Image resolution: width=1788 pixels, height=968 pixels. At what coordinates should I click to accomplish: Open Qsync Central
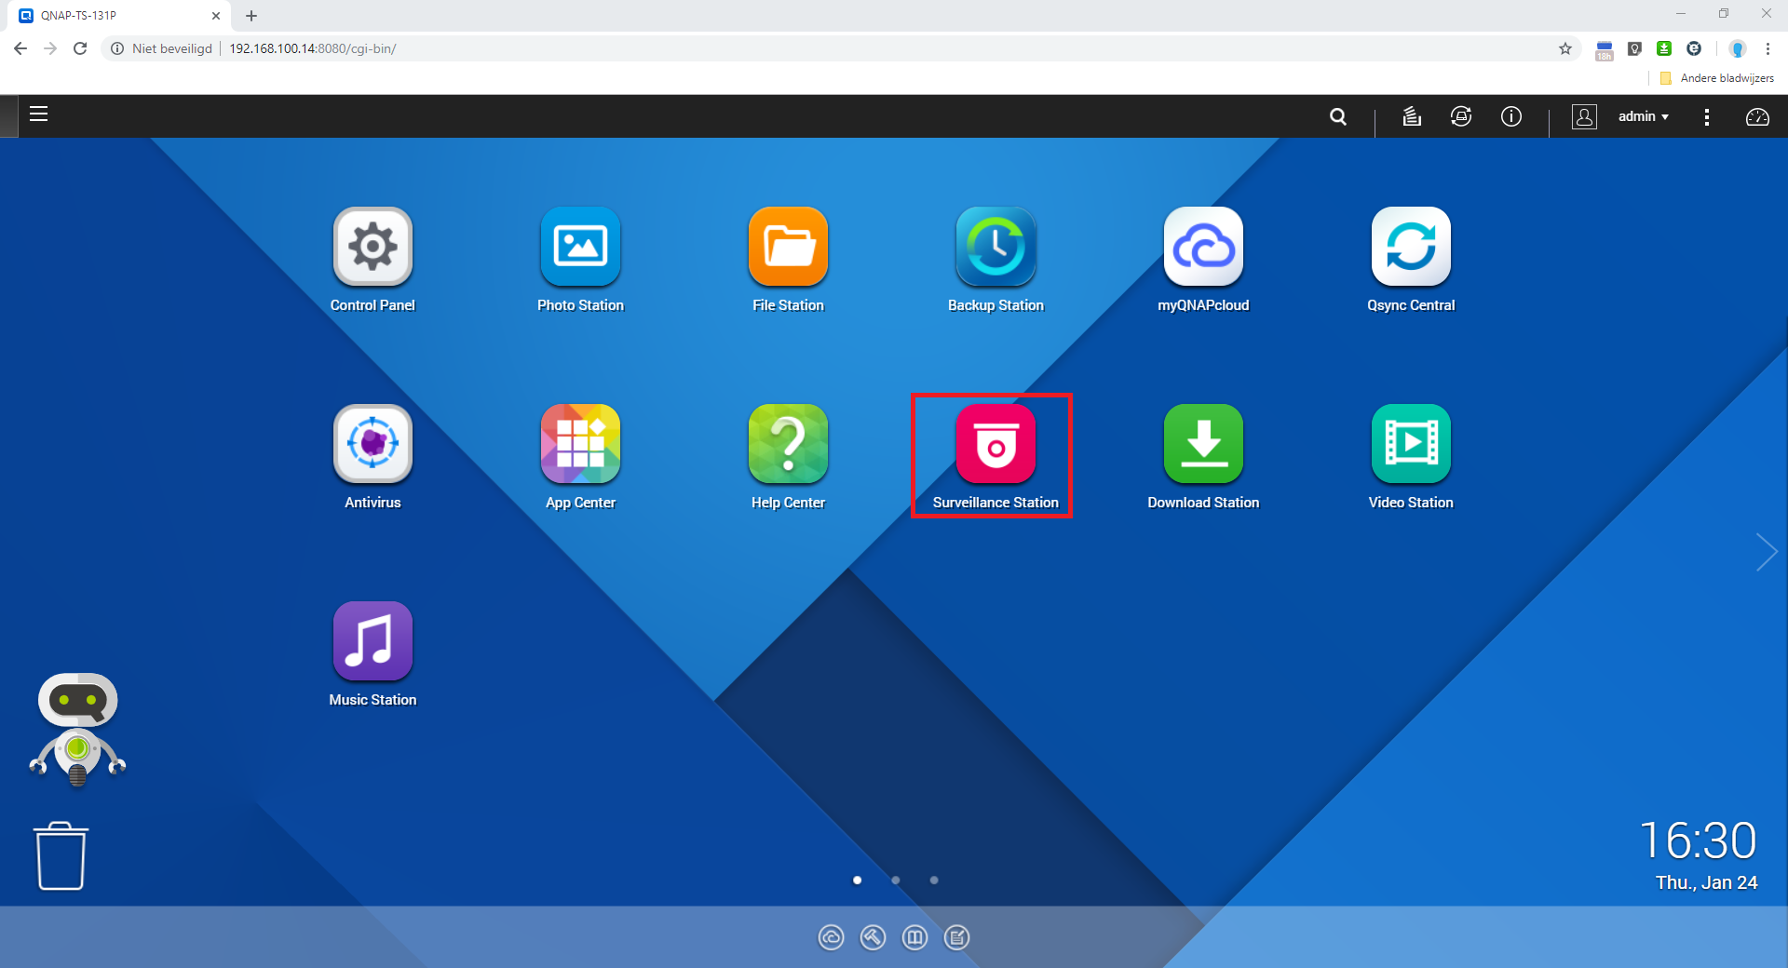coord(1411,247)
